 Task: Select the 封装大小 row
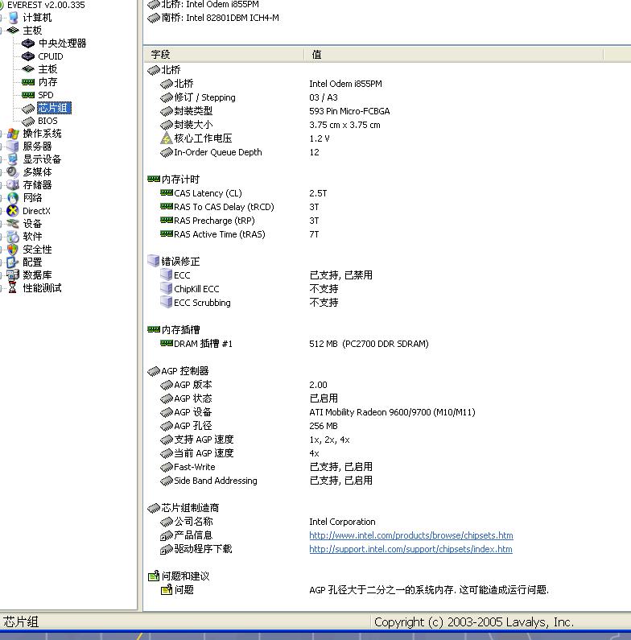[270, 125]
